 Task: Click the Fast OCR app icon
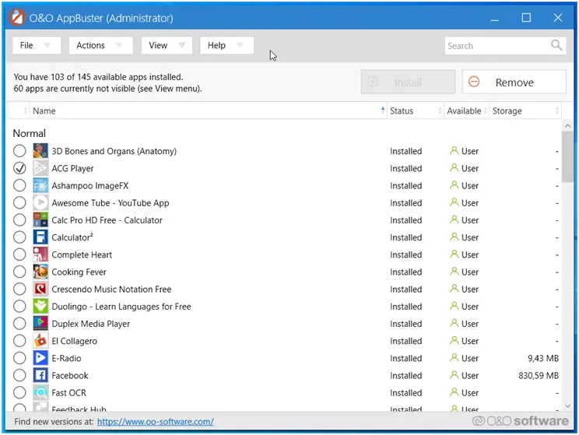[40, 392]
